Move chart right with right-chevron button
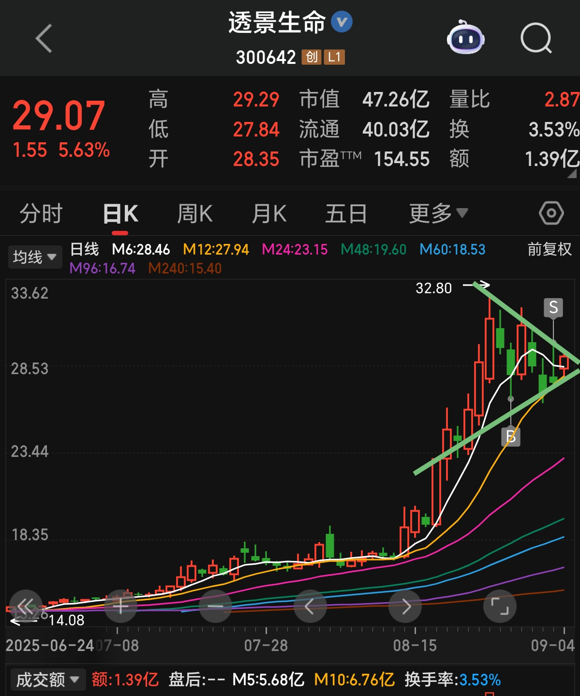580x696 pixels. pyautogui.click(x=405, y=606)
